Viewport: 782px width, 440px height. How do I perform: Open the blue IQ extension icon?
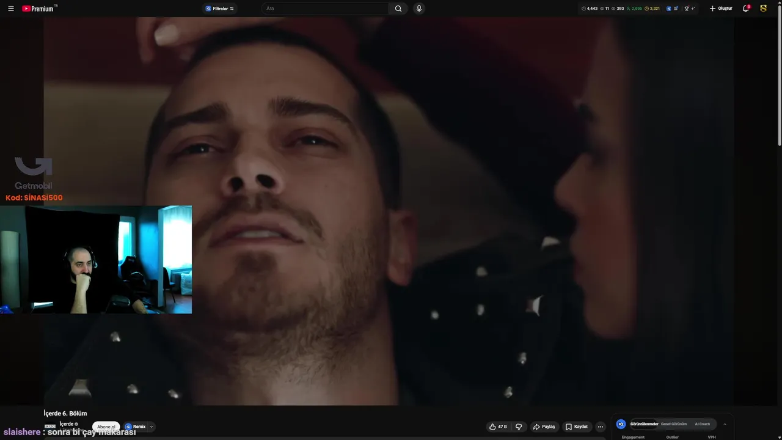[x=668, y=9]
